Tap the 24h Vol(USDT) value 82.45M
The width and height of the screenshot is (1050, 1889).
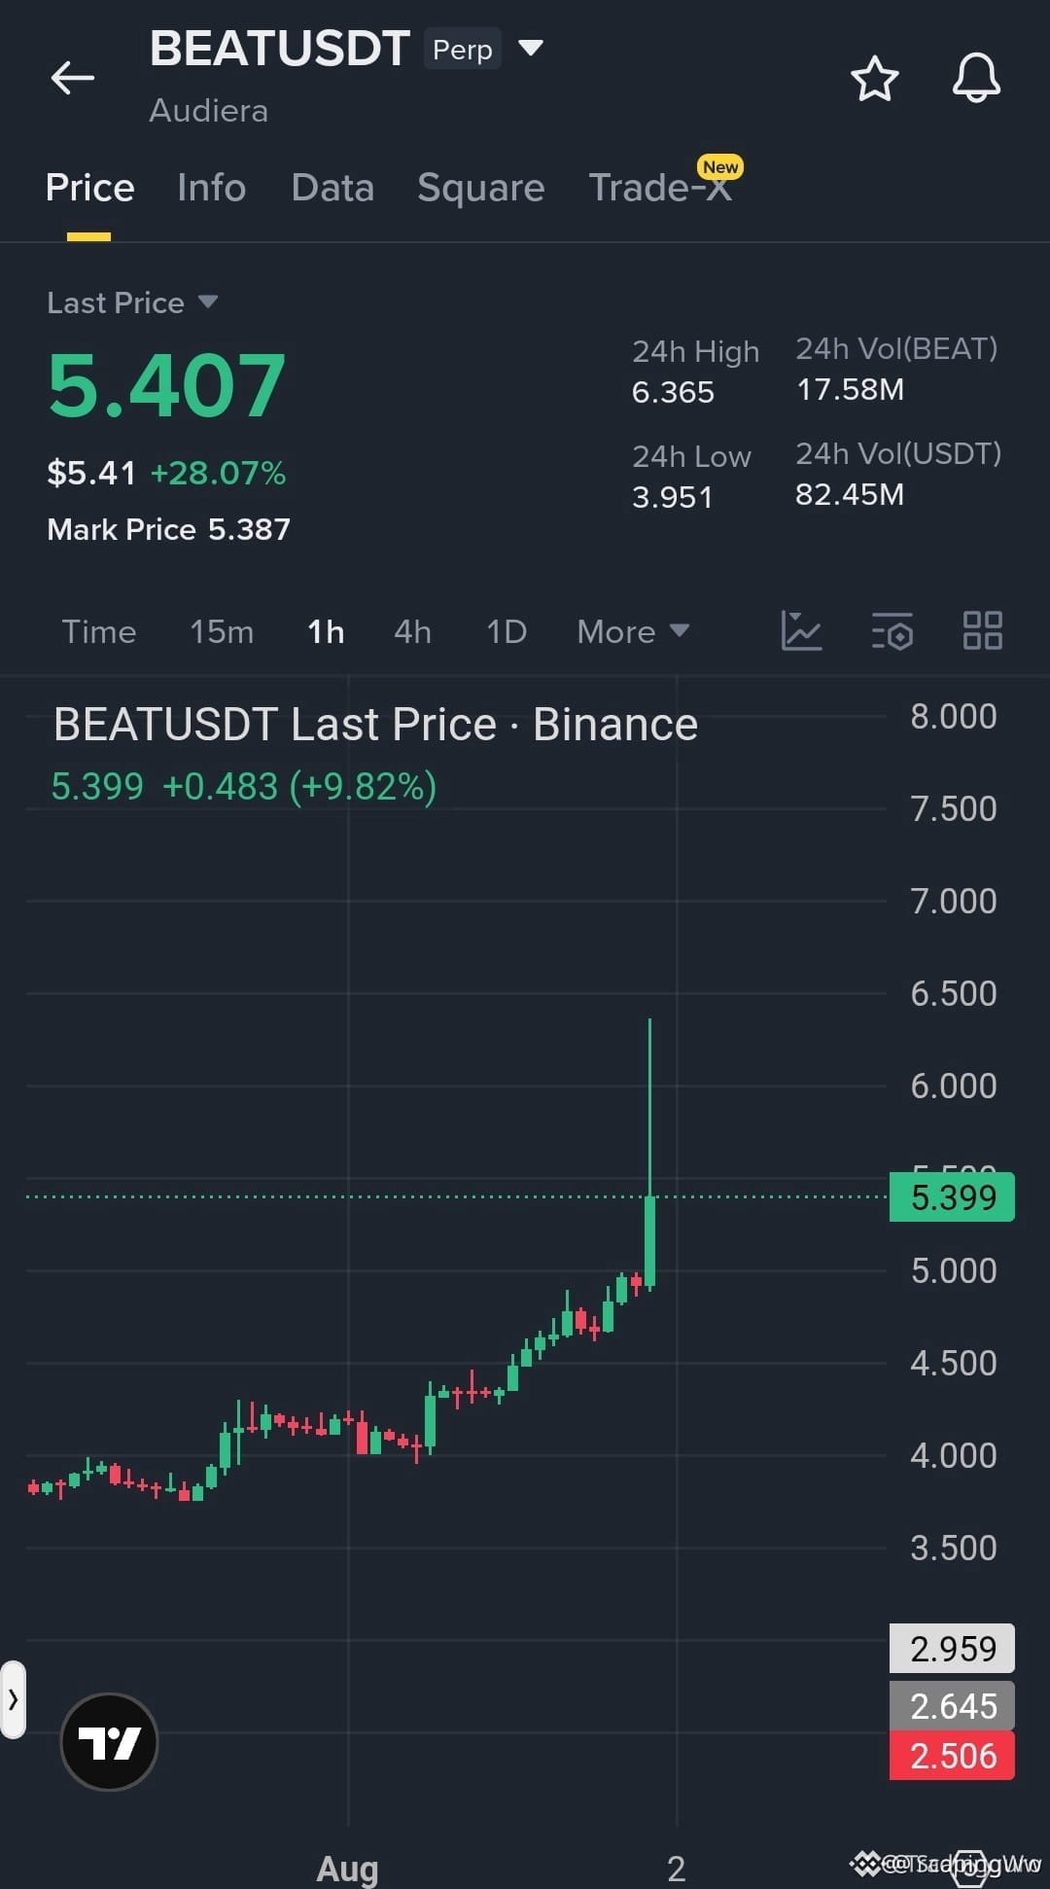[x=850, y=494]
